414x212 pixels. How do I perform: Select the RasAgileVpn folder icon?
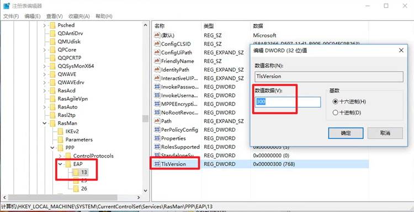(x=52, y=99)
